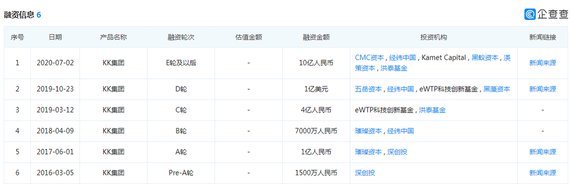
Task: Open 黑藻资本 investor link
Action: [497, 89]
